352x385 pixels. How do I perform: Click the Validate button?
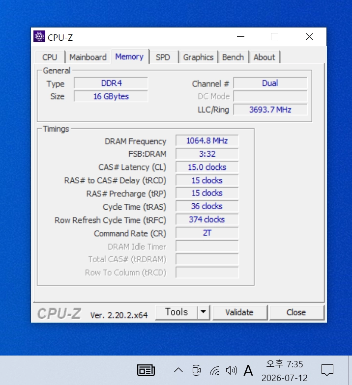tap(239, 312)
